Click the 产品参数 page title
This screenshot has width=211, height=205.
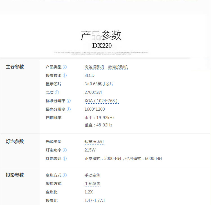(101, 35)
